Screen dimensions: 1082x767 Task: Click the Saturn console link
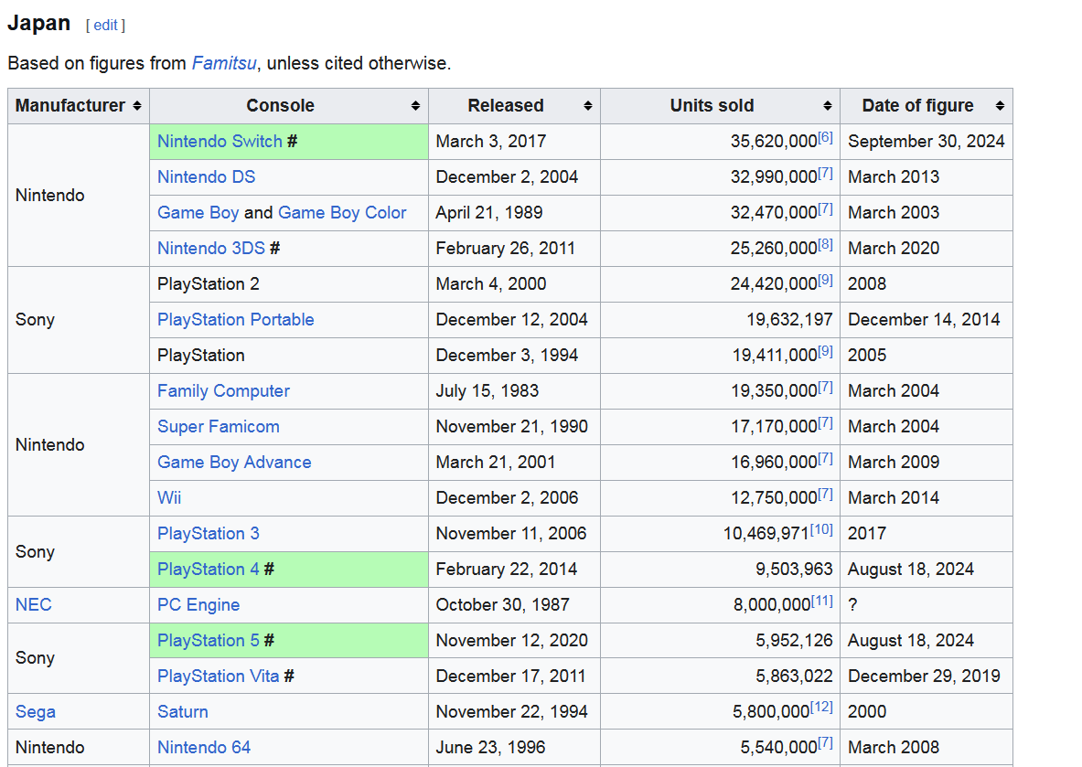[182, 712]
